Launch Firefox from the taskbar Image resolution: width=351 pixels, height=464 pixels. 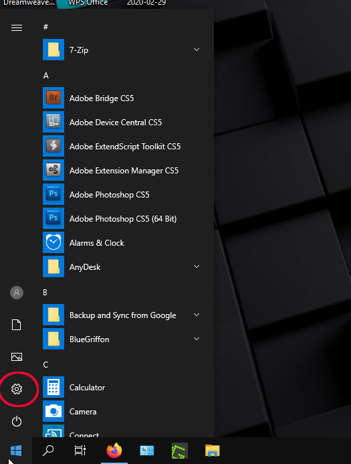click(x=114, y=451)
